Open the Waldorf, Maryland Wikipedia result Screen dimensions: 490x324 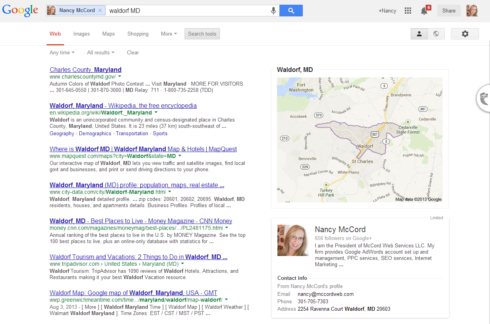[123, 106]
